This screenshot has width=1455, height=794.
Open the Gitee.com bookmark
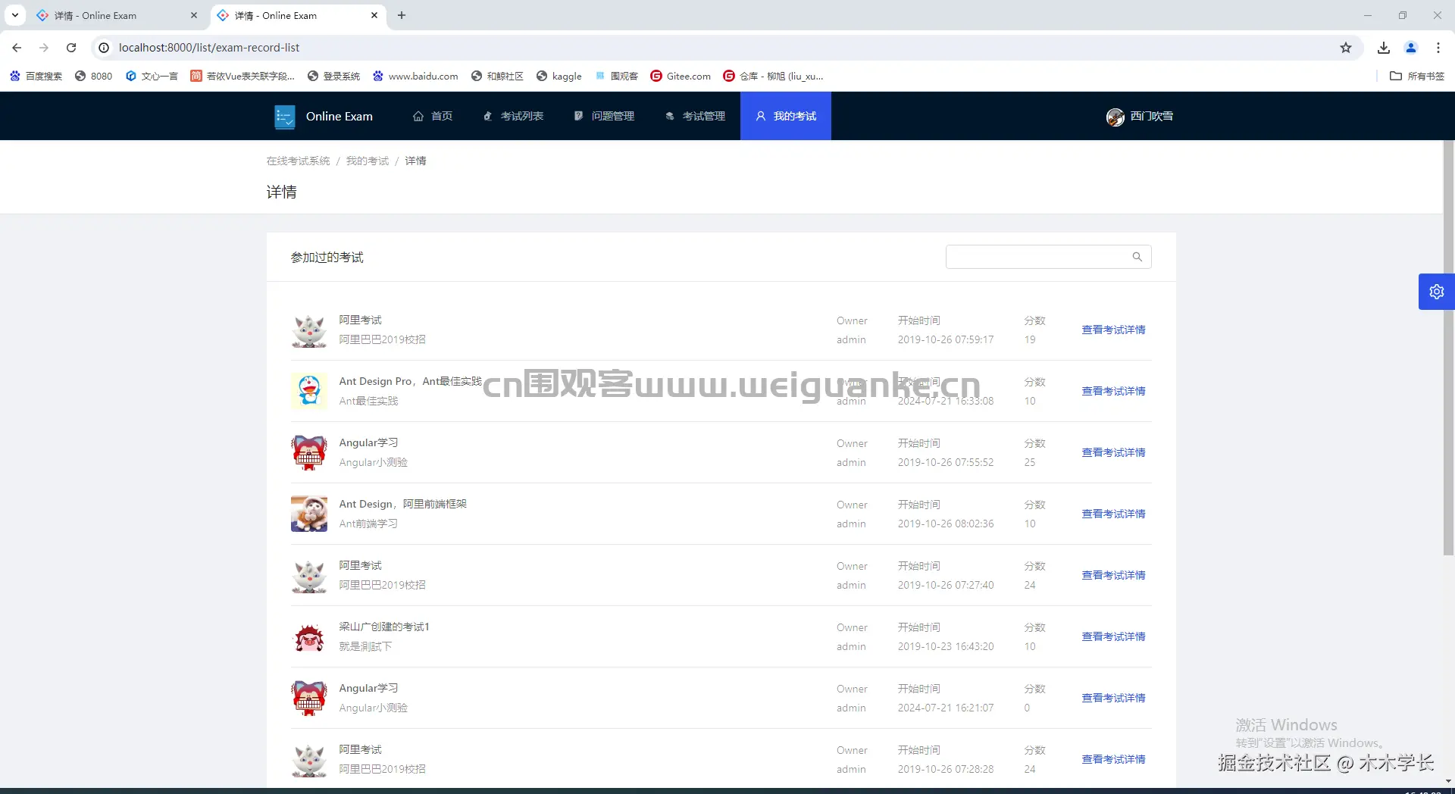point(681,76)
